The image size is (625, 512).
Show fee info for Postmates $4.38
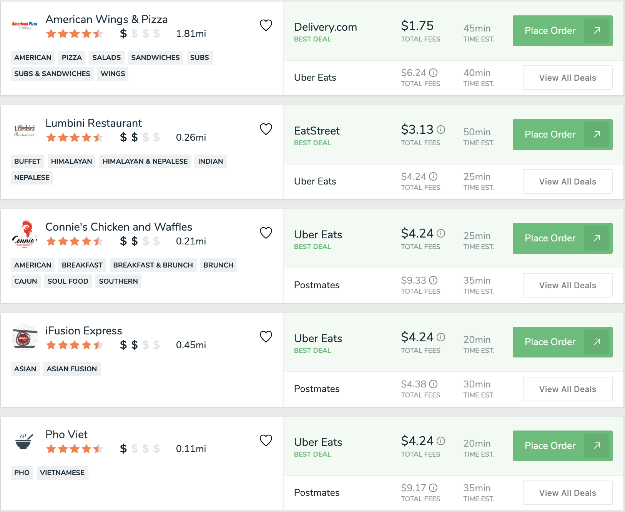tap(433, 384)
